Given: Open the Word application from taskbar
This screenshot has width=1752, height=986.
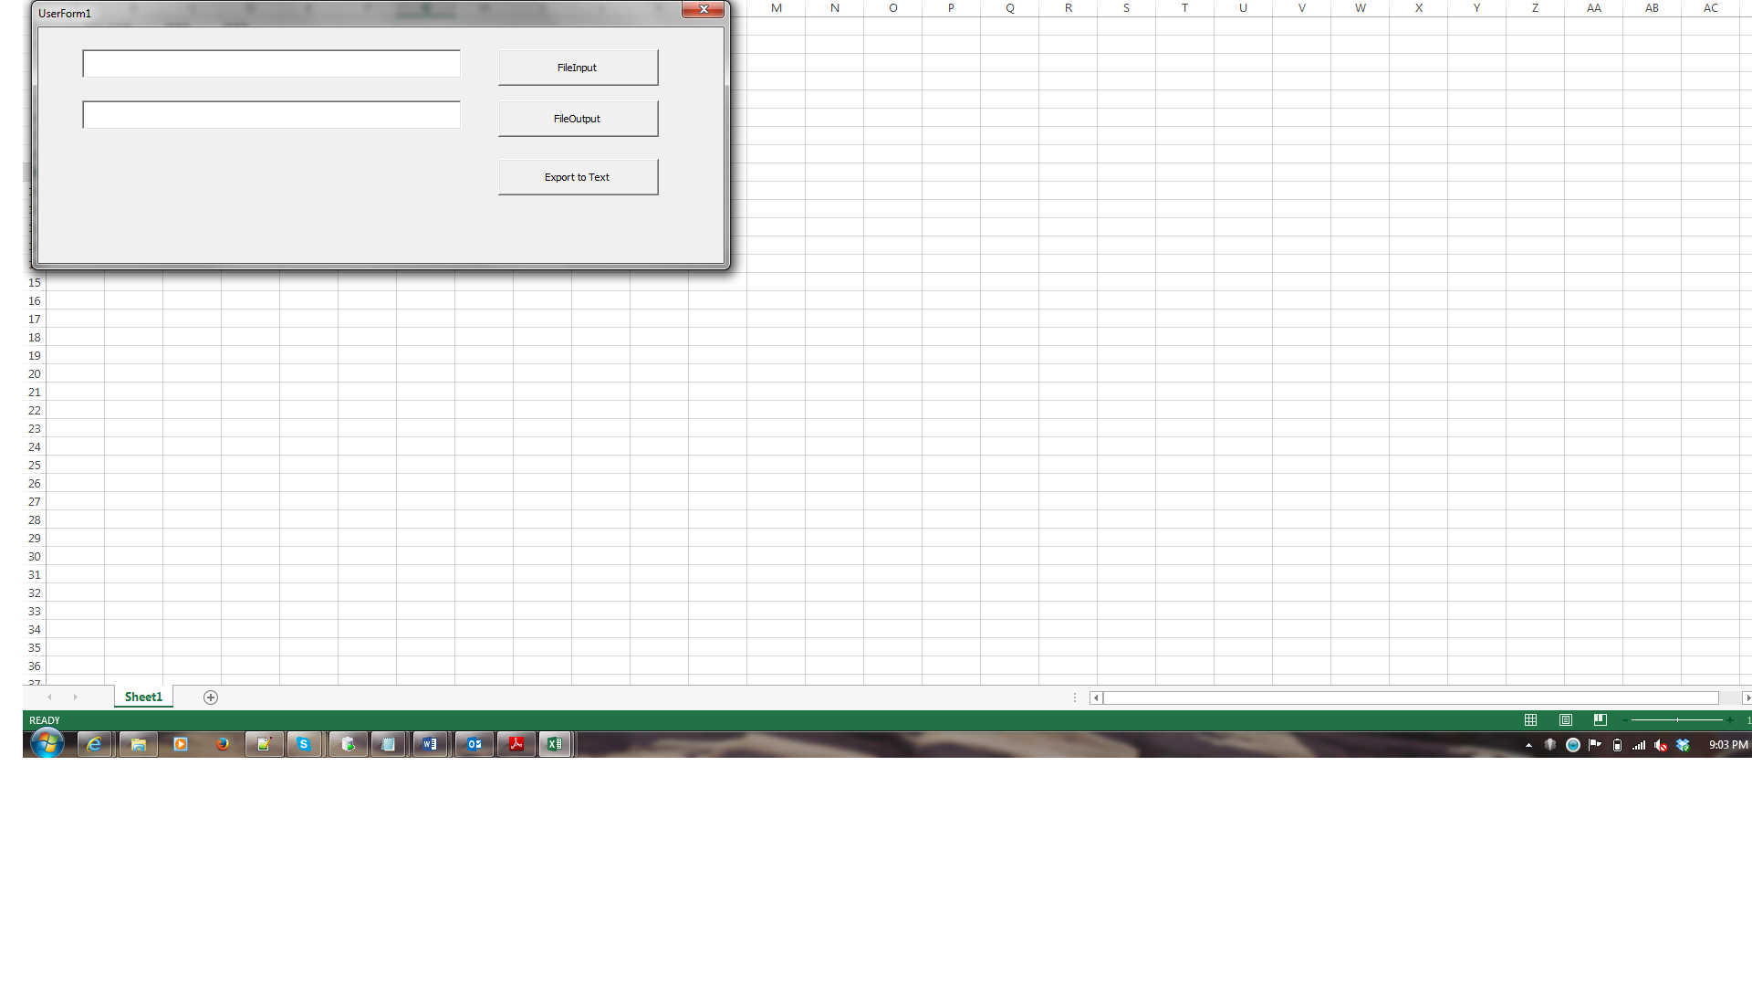Looking at the screenshot, I should (x=431, y=744).
